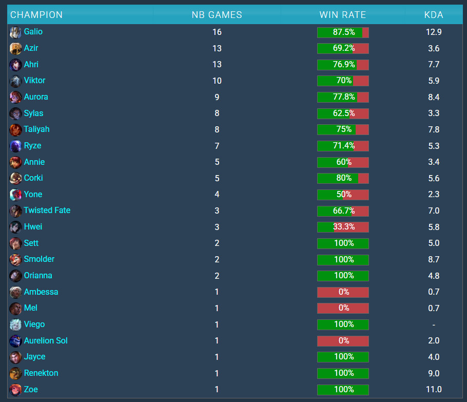Viewport: 467px width, 402px height.
Task: Click the Azir champion portrait icon
Action: 15,49
